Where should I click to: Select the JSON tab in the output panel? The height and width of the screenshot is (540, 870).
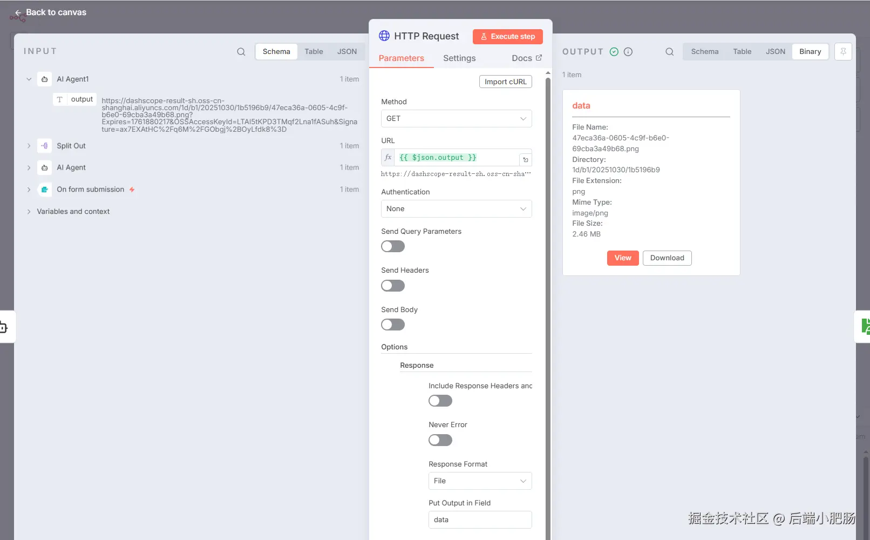click(x=775, y=52)
